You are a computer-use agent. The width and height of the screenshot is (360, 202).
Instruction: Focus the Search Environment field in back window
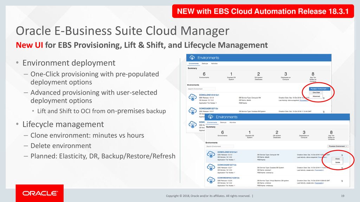pos(201,89)
